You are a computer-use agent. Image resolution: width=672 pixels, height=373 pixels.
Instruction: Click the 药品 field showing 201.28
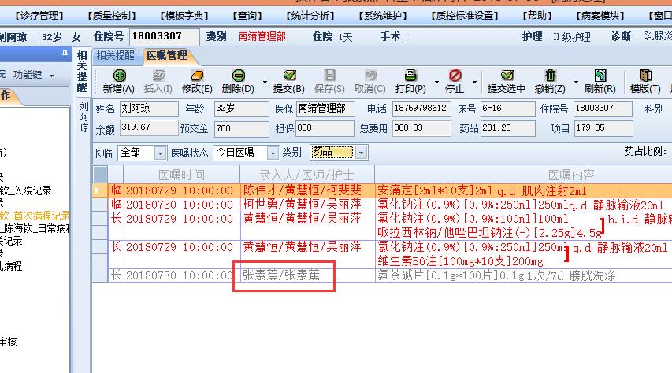pyautogui.click(x=508, y=128)
